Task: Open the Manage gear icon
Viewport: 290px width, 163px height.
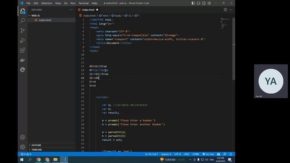Action: (x=23, y=147)
